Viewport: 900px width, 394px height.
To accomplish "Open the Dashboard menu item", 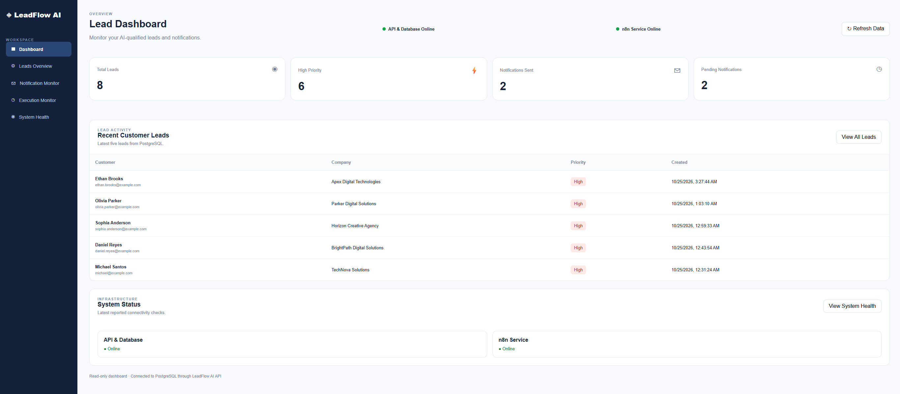I will click(x=39, y=49).
